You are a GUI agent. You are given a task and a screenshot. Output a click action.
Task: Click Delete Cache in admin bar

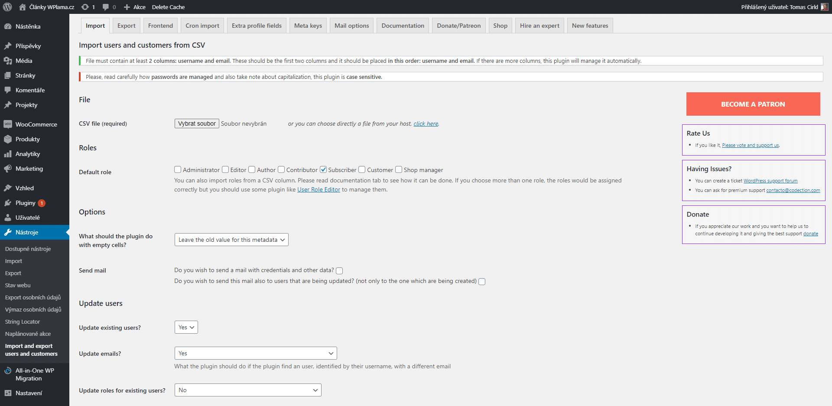point(168,7)
